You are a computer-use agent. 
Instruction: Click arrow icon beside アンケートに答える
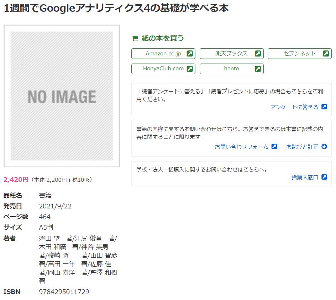tap(324, 107)
